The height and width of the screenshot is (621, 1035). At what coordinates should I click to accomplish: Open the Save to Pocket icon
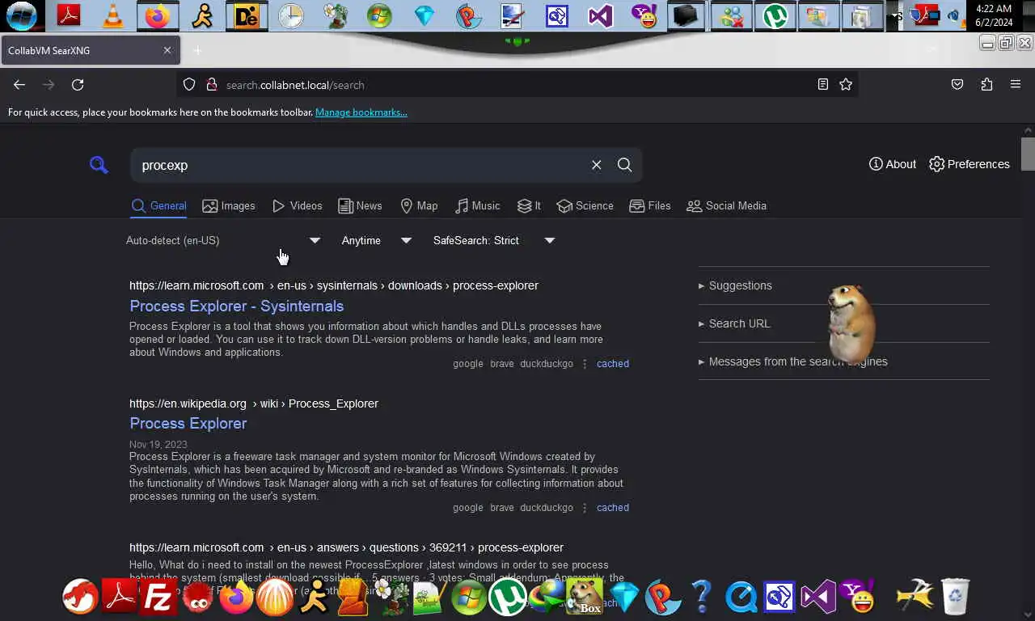[x=957, y=84]
